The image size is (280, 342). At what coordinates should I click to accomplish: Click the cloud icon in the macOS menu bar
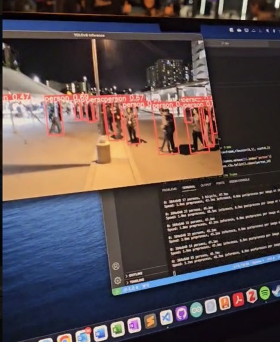pos(239,30)
